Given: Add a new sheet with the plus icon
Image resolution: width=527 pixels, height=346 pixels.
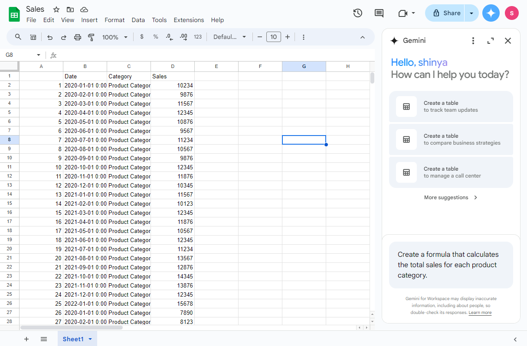Looking at the screenshot, I should [x=26, y=339].
